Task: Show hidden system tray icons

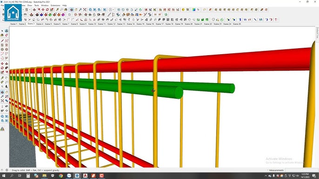Action: tap(266, 176)
